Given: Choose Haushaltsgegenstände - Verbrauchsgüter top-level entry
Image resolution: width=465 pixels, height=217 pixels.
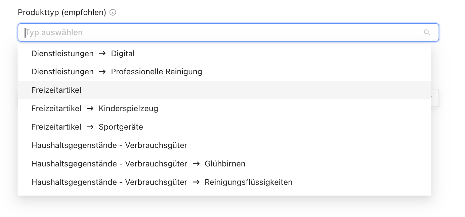Looking at the screenshot, I should tap(224, 145).
